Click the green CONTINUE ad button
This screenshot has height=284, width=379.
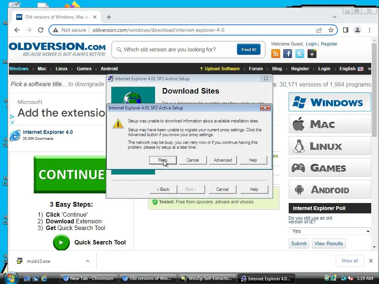click(x=70, y=175)
